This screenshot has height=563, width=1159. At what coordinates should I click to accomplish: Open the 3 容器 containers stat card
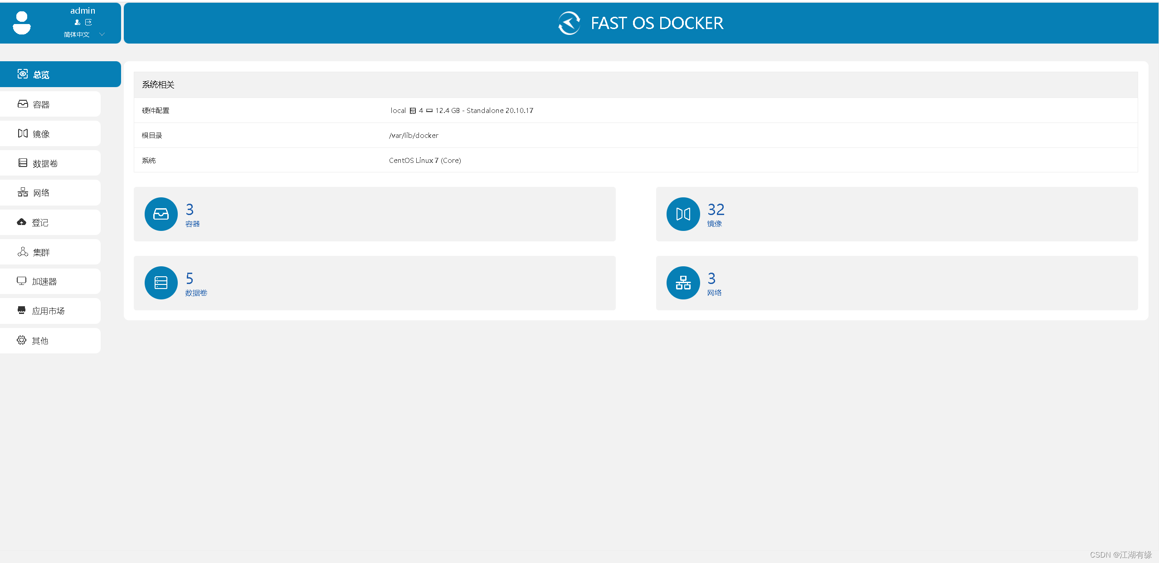375,214
